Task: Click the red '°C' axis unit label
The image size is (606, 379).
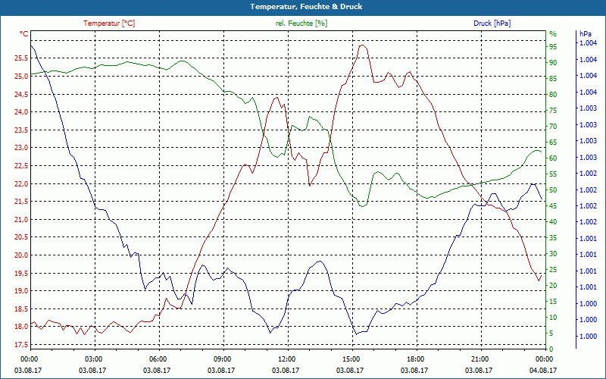Action: coord(24,34)
